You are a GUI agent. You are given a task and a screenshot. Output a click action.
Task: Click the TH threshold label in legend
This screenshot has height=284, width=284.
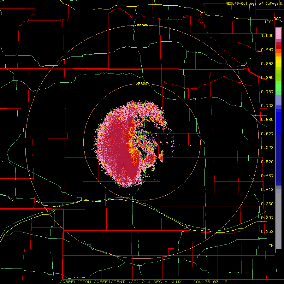[x=271, y=246]
